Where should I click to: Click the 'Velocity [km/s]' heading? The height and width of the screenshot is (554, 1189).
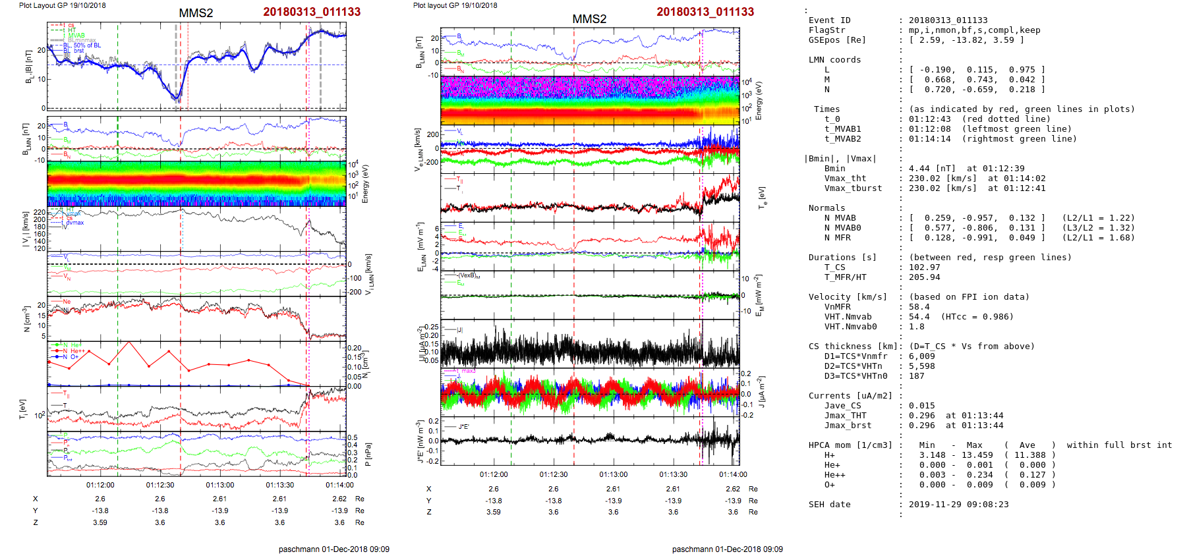(848, 297)
